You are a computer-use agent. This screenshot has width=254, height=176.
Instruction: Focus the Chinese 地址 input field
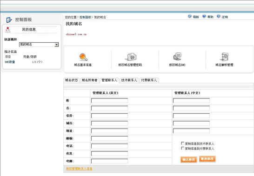pyautogui.click(x=191, y=130)
